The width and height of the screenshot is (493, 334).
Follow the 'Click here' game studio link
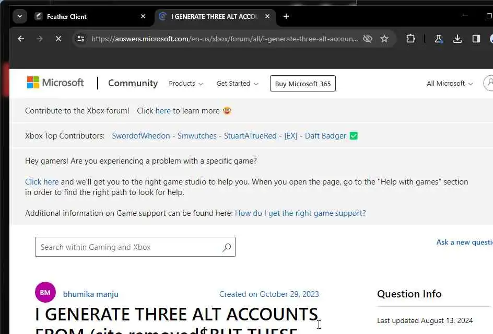(x=42, y=182)
